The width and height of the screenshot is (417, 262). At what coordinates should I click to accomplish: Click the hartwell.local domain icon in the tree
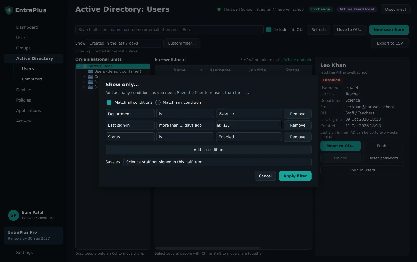pyautogui.click(x=85, y=66)
